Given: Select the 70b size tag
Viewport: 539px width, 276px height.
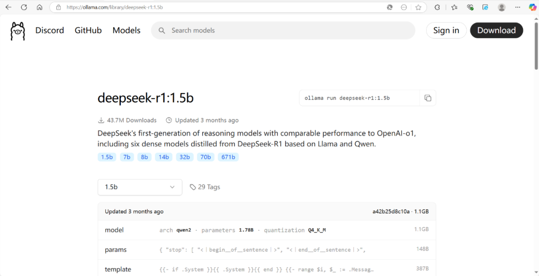Looking at the screenshot, I should (x=206, y=157).
